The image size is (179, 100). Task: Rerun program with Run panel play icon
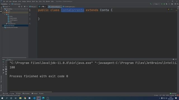(3, 62)
